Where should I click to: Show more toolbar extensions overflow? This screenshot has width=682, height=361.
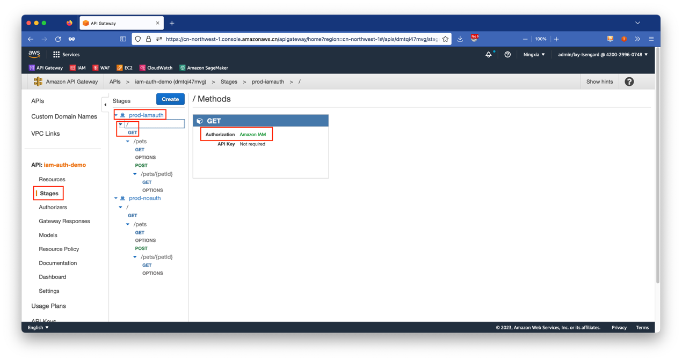point(637,39)
